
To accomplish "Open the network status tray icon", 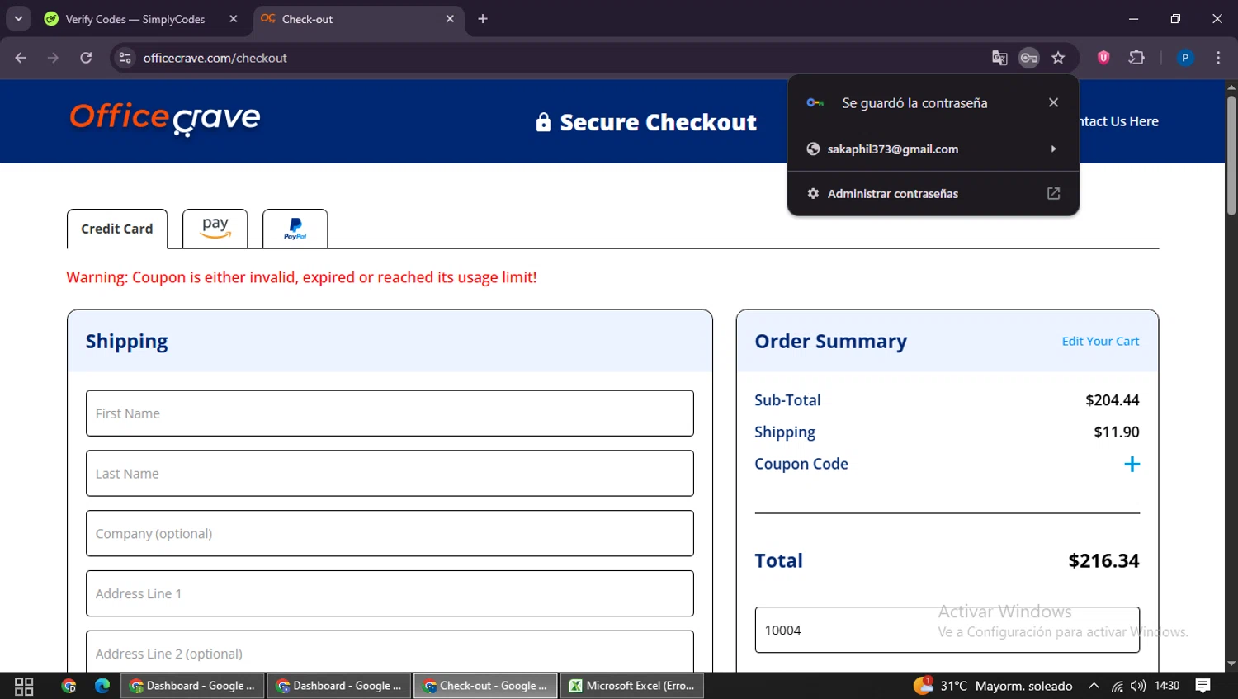I will point(1117,686).
